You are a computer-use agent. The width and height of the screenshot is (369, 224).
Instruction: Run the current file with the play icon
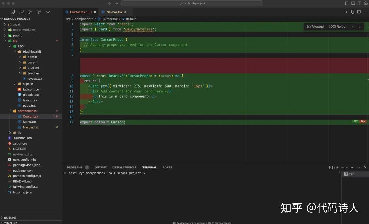tap(346, 11)
